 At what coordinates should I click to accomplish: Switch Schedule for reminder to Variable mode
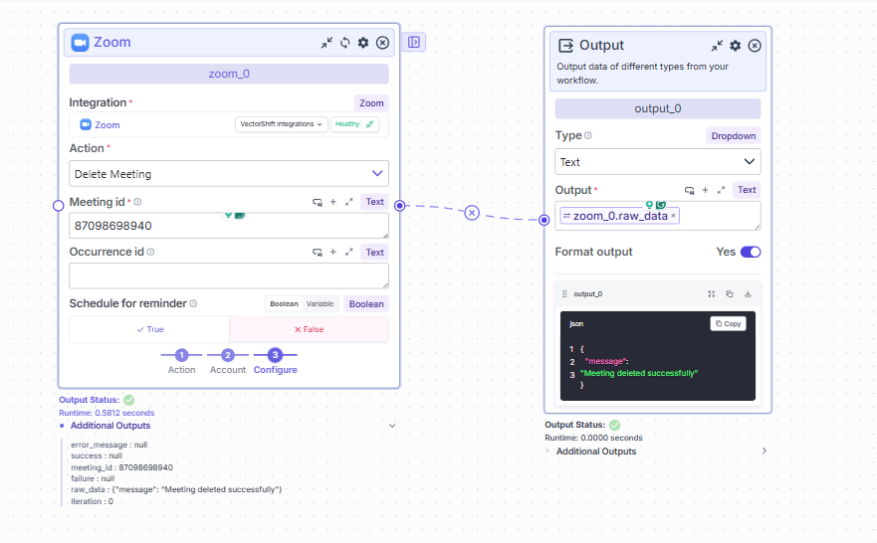point(320,304)
